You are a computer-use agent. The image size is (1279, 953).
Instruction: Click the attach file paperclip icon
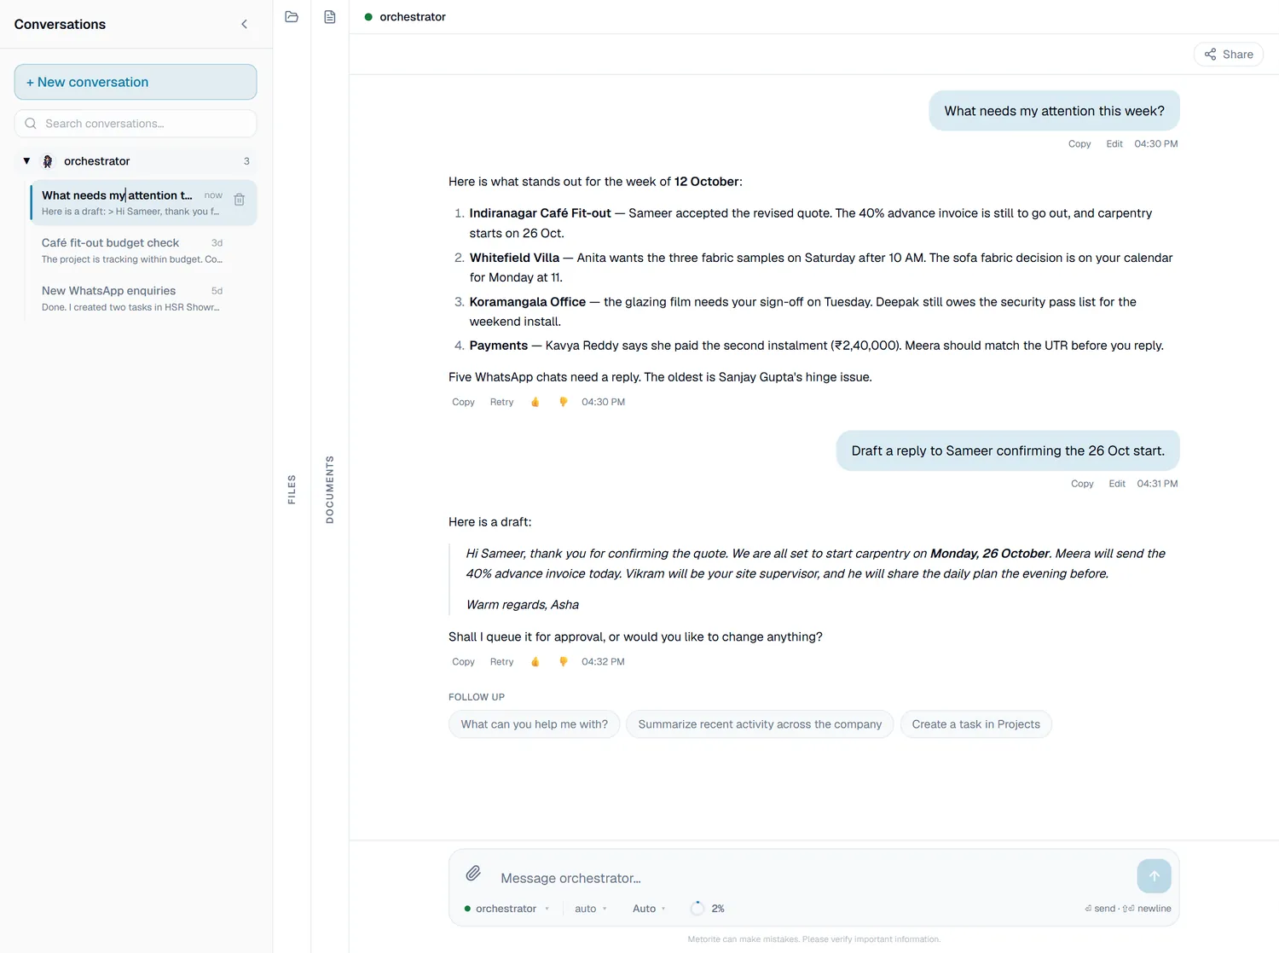[x=473, y=874]
